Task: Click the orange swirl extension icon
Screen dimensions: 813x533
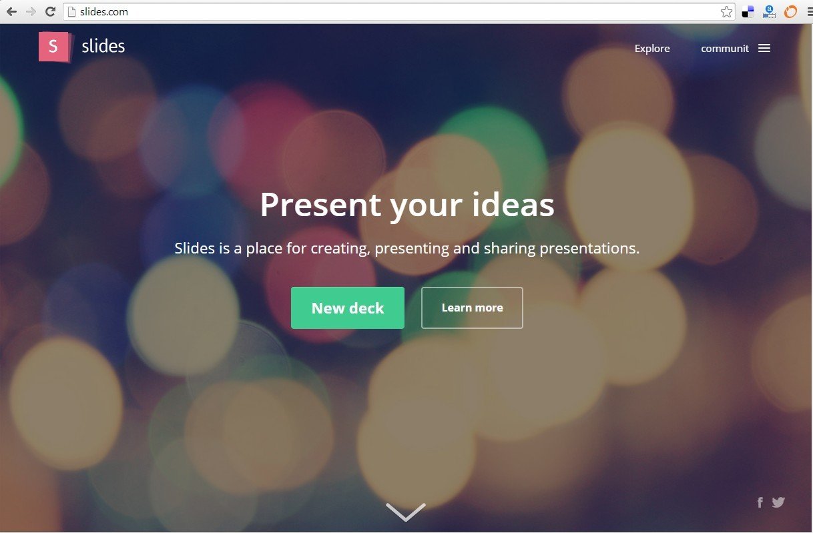Action: coord(791,11)
